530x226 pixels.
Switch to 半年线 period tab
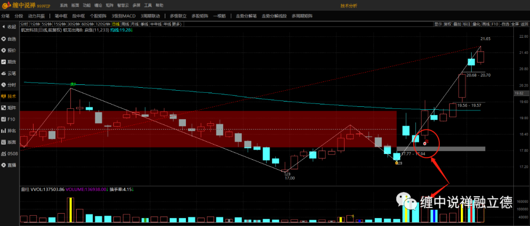pos(156,24)
